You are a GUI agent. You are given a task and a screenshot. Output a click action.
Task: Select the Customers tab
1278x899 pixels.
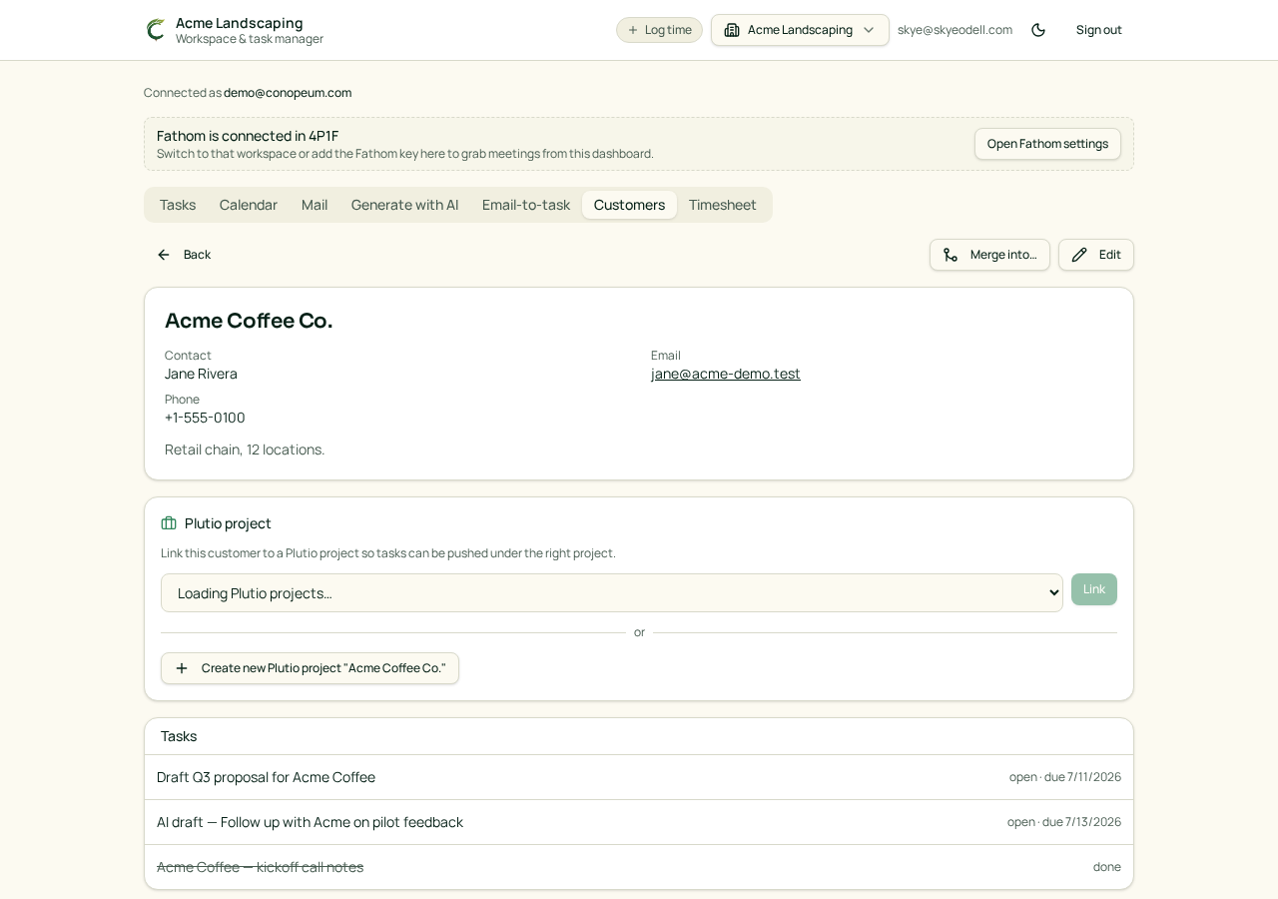click(629, 205)
